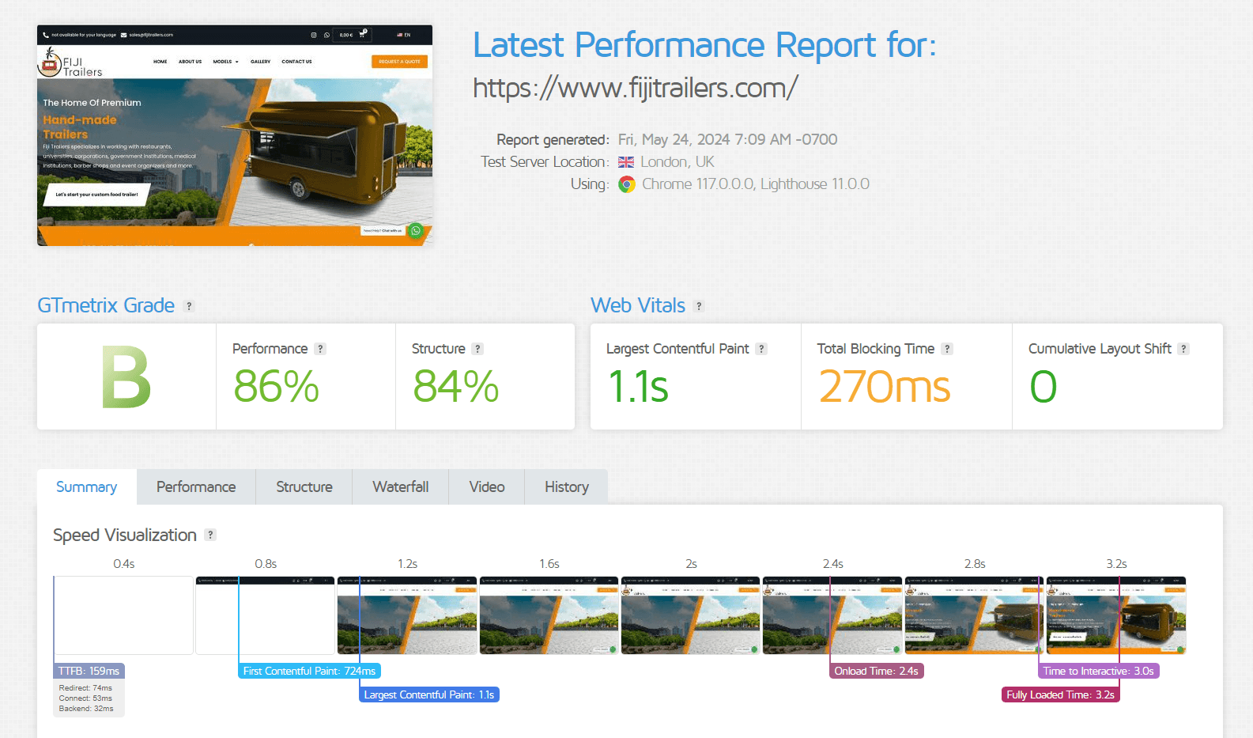Click the Total Blocking Time help icon

947,349
